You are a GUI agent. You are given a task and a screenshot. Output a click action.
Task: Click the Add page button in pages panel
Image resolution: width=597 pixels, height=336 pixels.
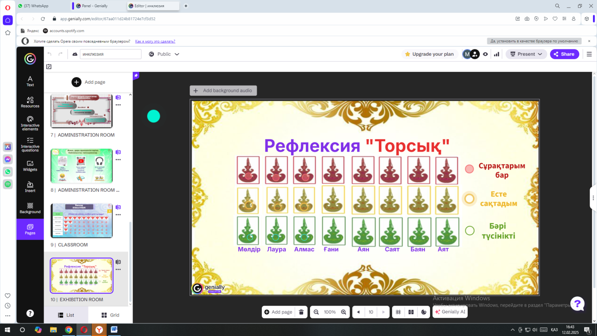tap(89, 82)
